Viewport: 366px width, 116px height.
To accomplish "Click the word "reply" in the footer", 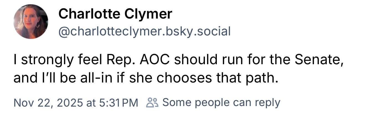I will pos(267,102).
